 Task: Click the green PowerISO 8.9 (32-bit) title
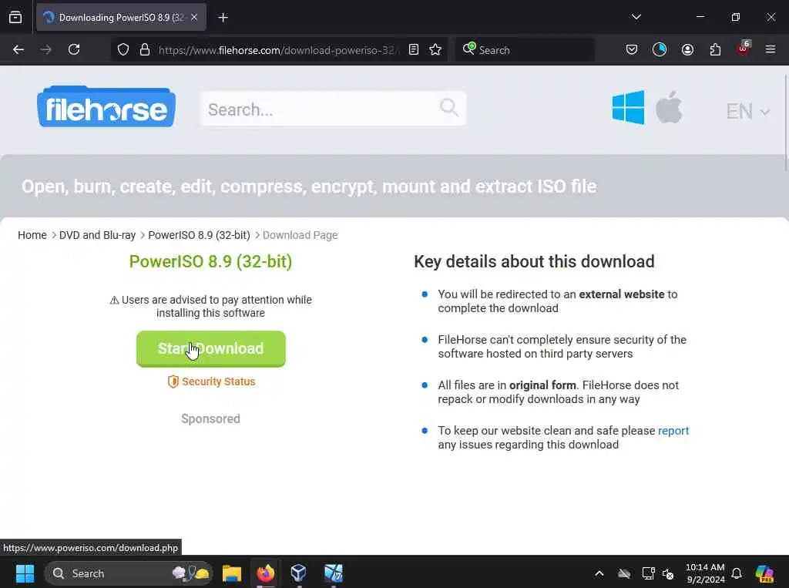coord(210,262)
